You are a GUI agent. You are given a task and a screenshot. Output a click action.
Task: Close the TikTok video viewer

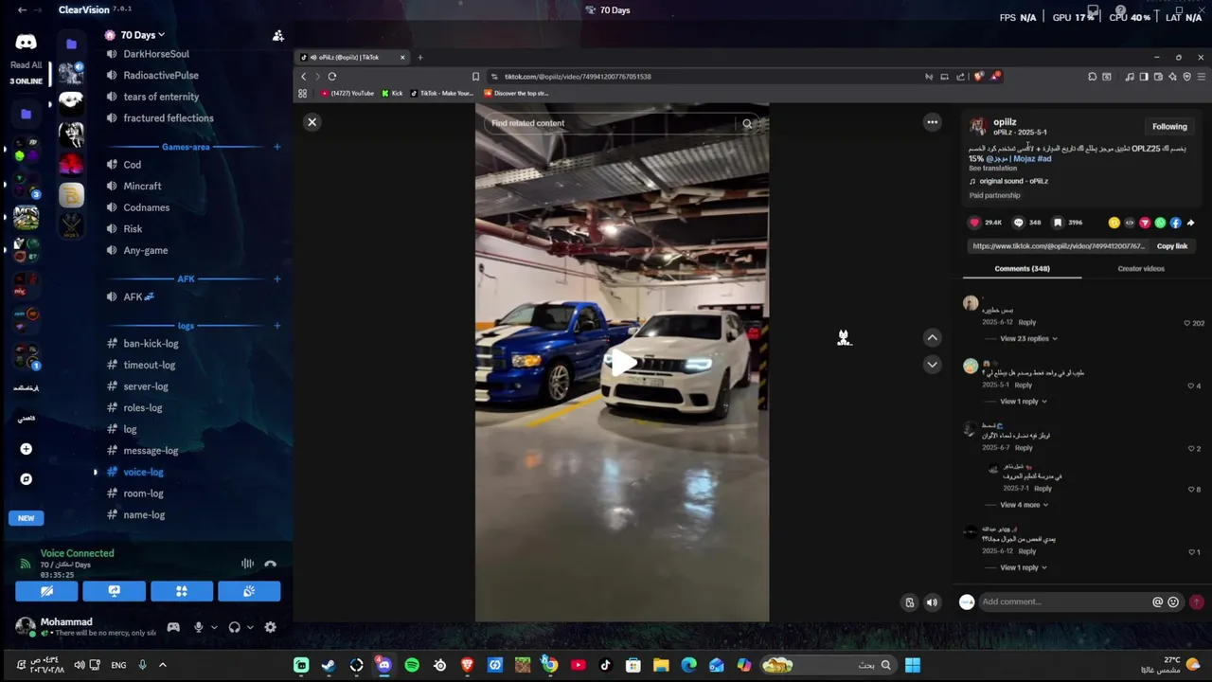pyautogui.click(x=312, y=122)
